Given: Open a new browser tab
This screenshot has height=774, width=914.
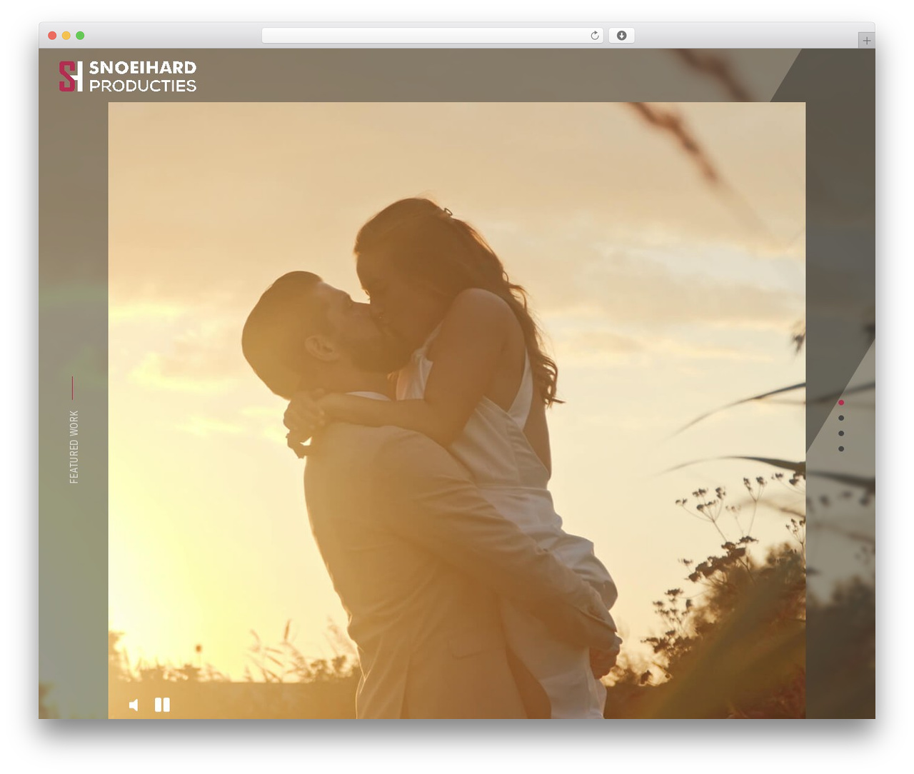Looking at the screenshot, I should (866, 41).
